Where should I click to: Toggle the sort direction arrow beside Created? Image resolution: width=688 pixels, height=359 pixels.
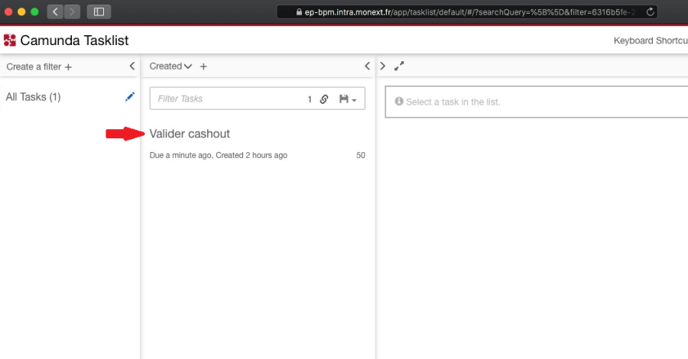click(x=188, y=66)
